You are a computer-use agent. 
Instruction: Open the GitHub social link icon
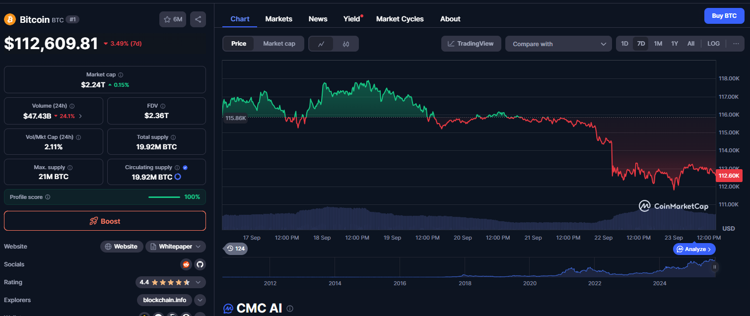pyautogui.click(x=200, y=264)
